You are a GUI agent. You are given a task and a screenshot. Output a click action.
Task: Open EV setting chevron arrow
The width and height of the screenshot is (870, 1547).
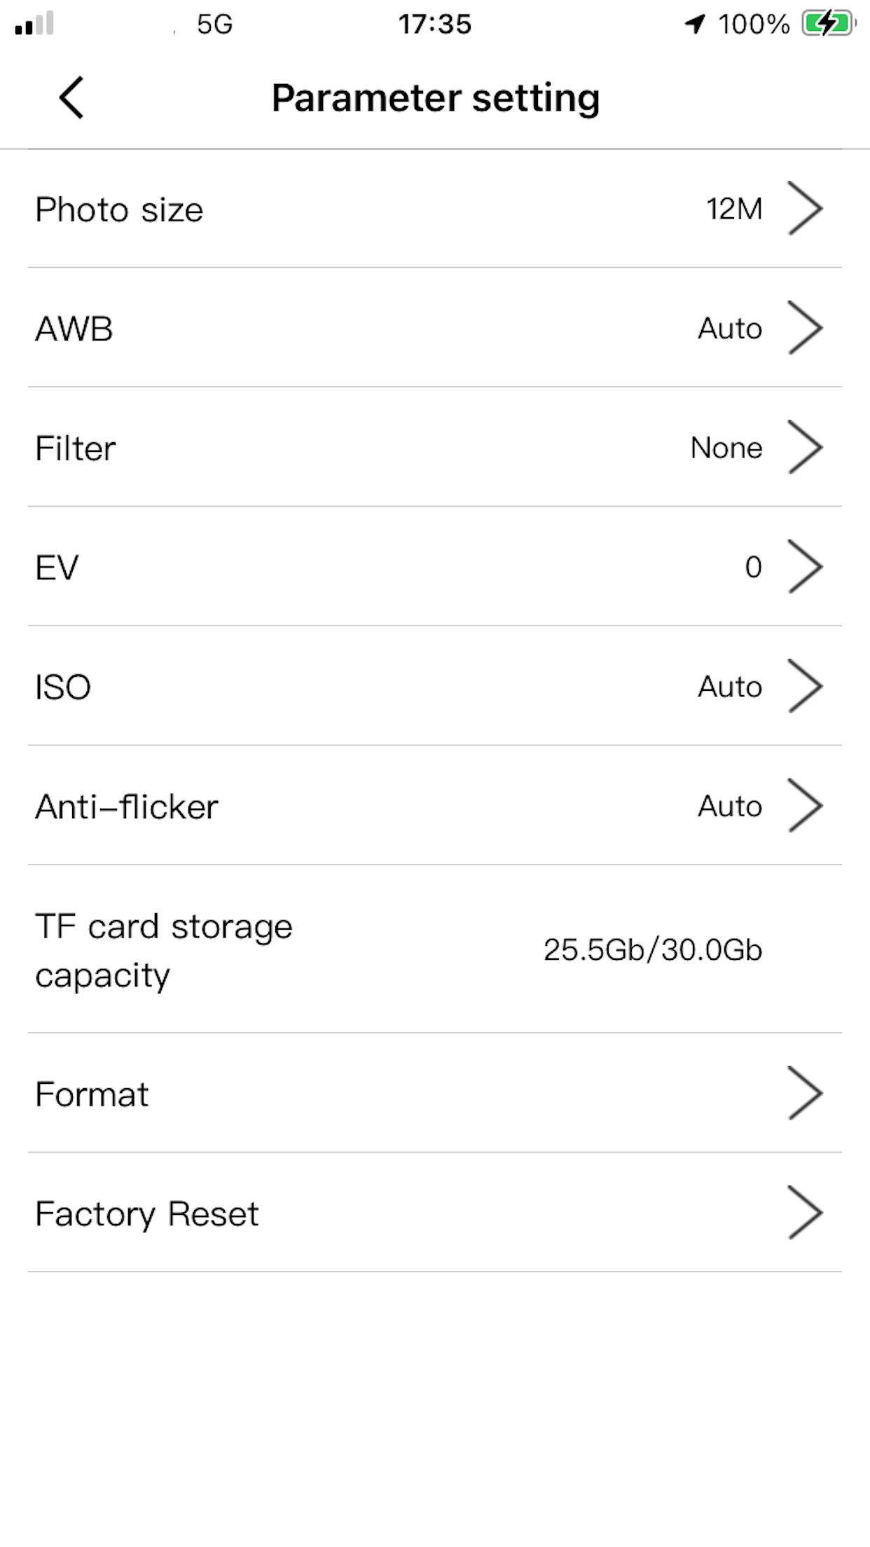pos(805,566)
